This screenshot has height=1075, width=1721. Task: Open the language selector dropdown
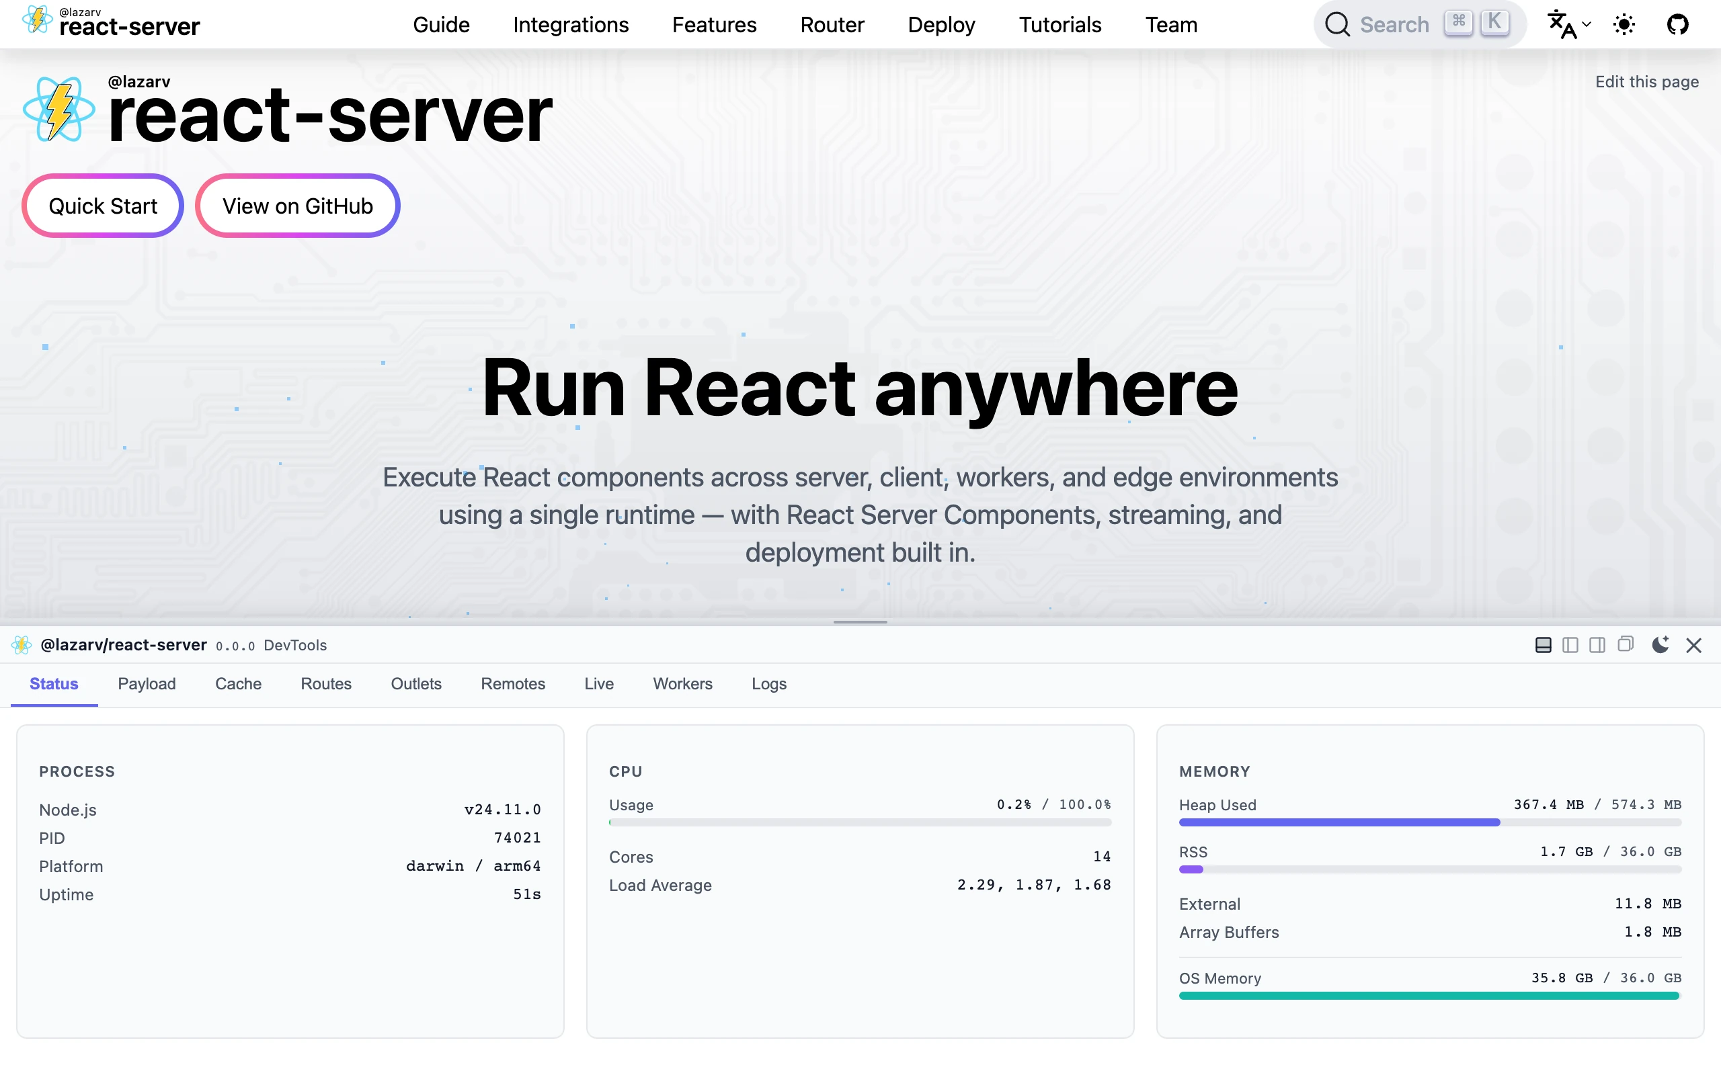click(x=1569, y=25)
